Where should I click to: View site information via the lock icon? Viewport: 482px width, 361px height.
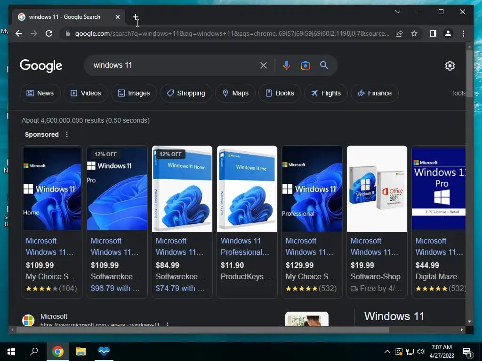pos(68,33)
